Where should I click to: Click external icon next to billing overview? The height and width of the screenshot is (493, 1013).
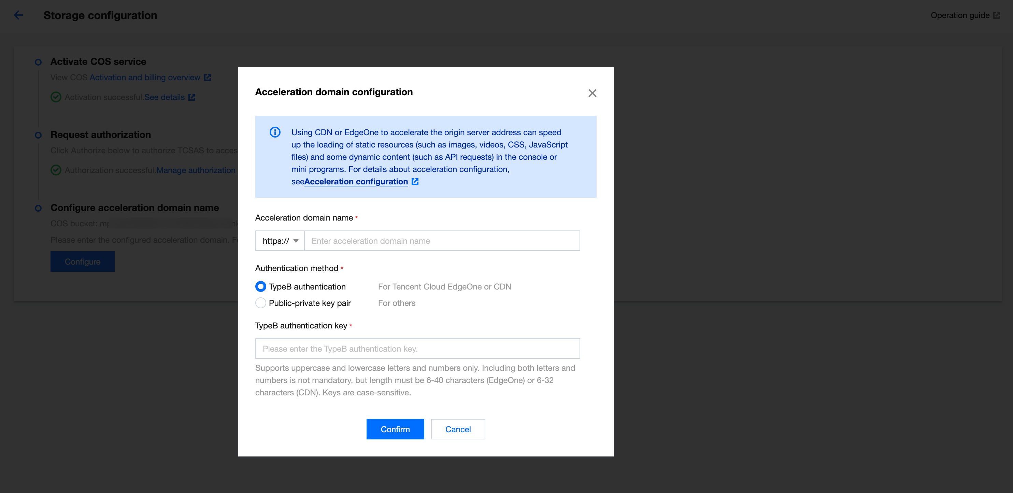[208, 78]
